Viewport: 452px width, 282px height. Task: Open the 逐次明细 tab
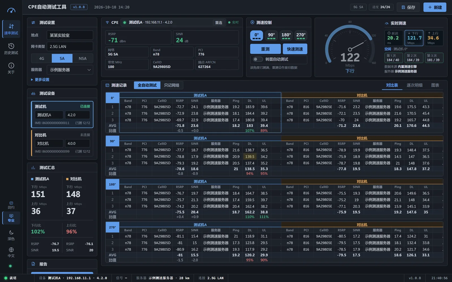tap(414, 85)
